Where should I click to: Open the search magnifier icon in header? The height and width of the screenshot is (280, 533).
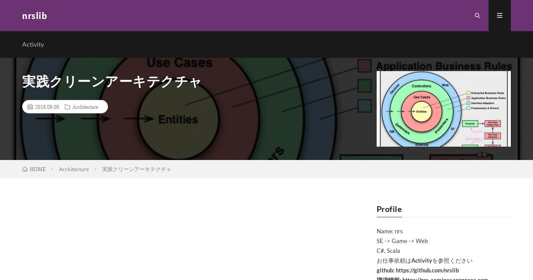click(477, 16)
